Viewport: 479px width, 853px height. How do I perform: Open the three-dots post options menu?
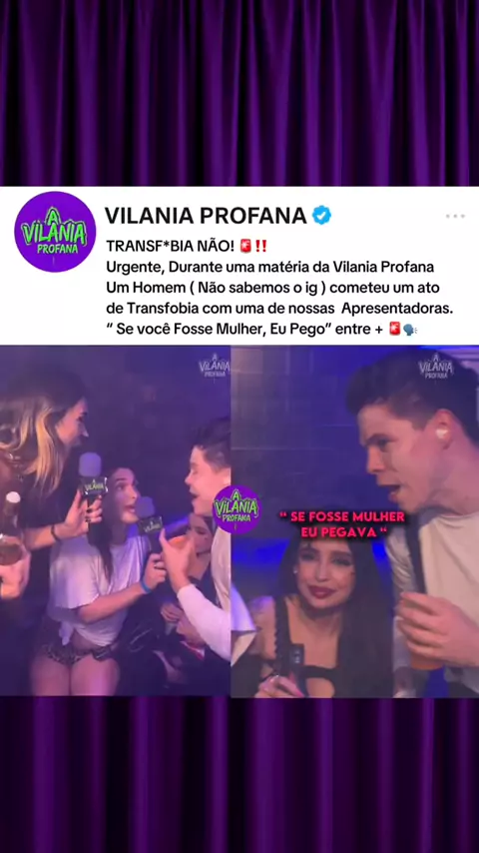(x=455, y=216)
